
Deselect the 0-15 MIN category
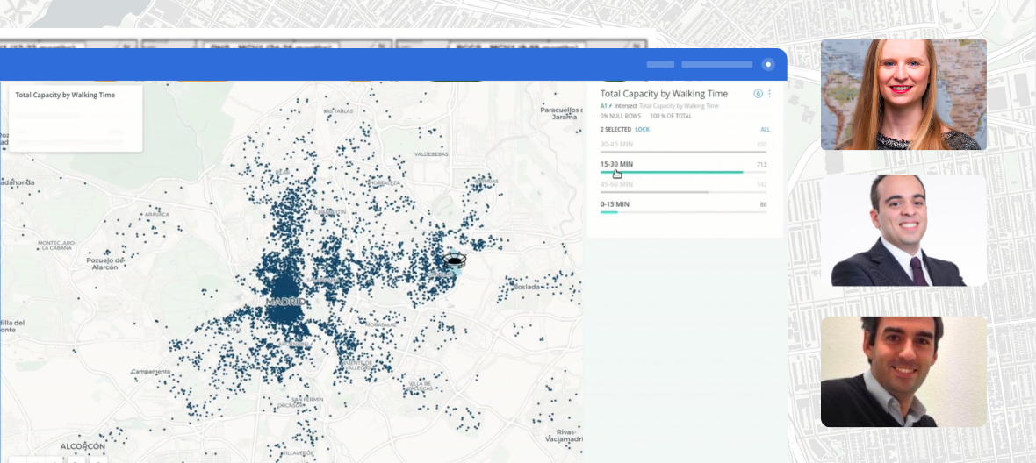(x=615, y=204)
